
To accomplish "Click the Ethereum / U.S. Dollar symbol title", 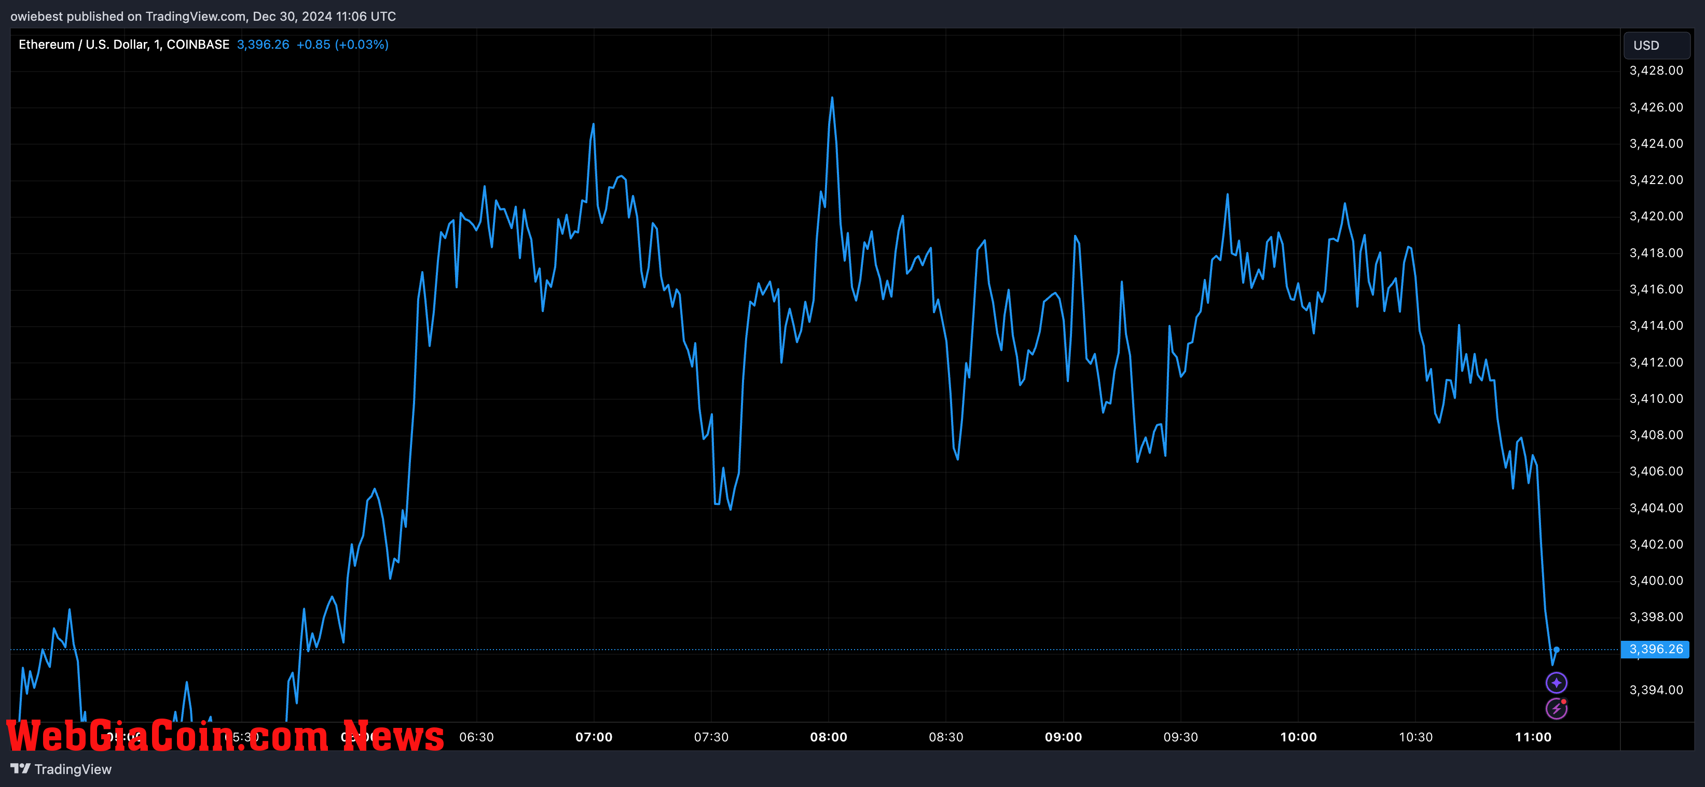I will tap(124, 44).
